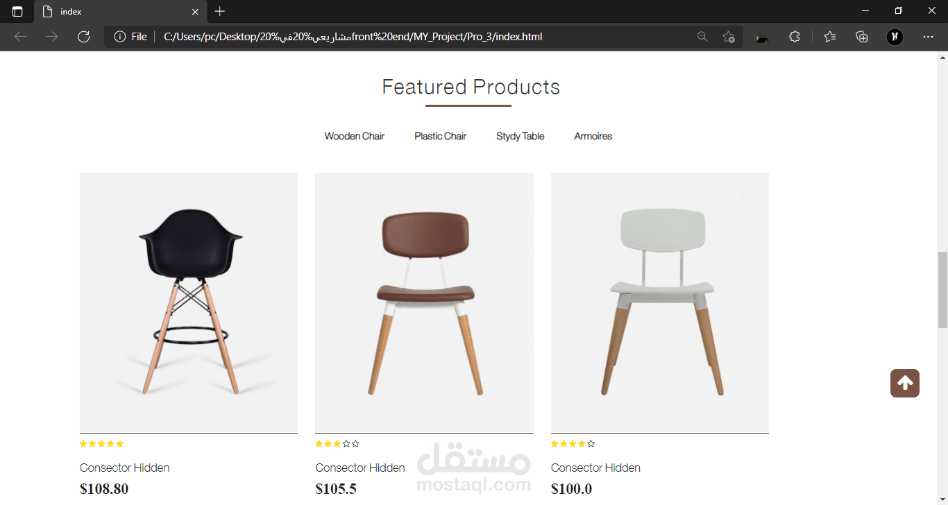Click the zoom-out magnifier in address bar
Viewport: 948px width, 505px height.
point(702,37)
